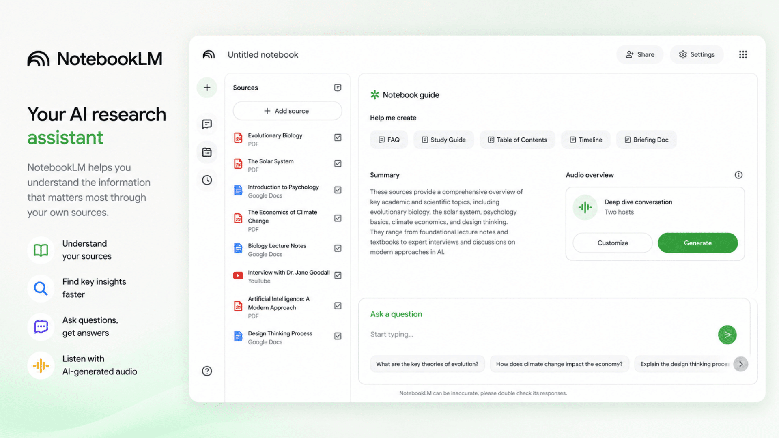Open the Google apps grid icon

(743, 54)
